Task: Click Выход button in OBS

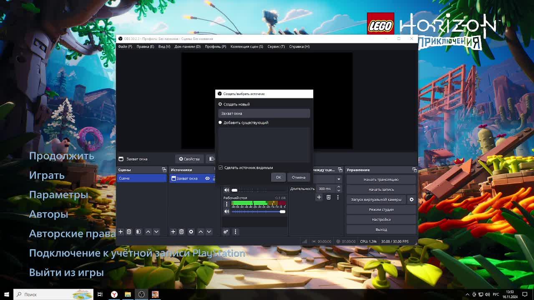Action: [381, 230]
